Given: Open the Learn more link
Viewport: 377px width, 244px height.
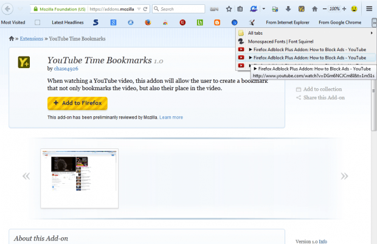Looking at the screenshot, I should coord(171,117).
